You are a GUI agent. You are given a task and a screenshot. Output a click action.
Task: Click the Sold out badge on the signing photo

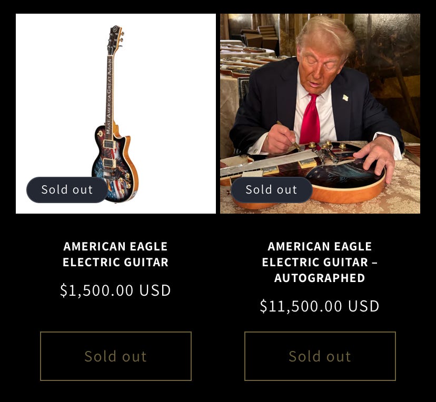(271, 189)
